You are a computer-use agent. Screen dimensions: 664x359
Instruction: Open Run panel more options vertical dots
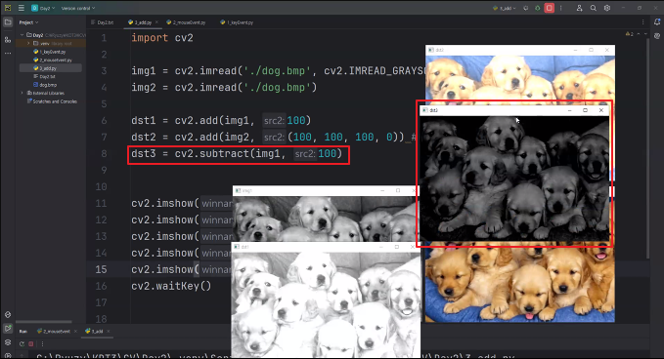[42, 344]
